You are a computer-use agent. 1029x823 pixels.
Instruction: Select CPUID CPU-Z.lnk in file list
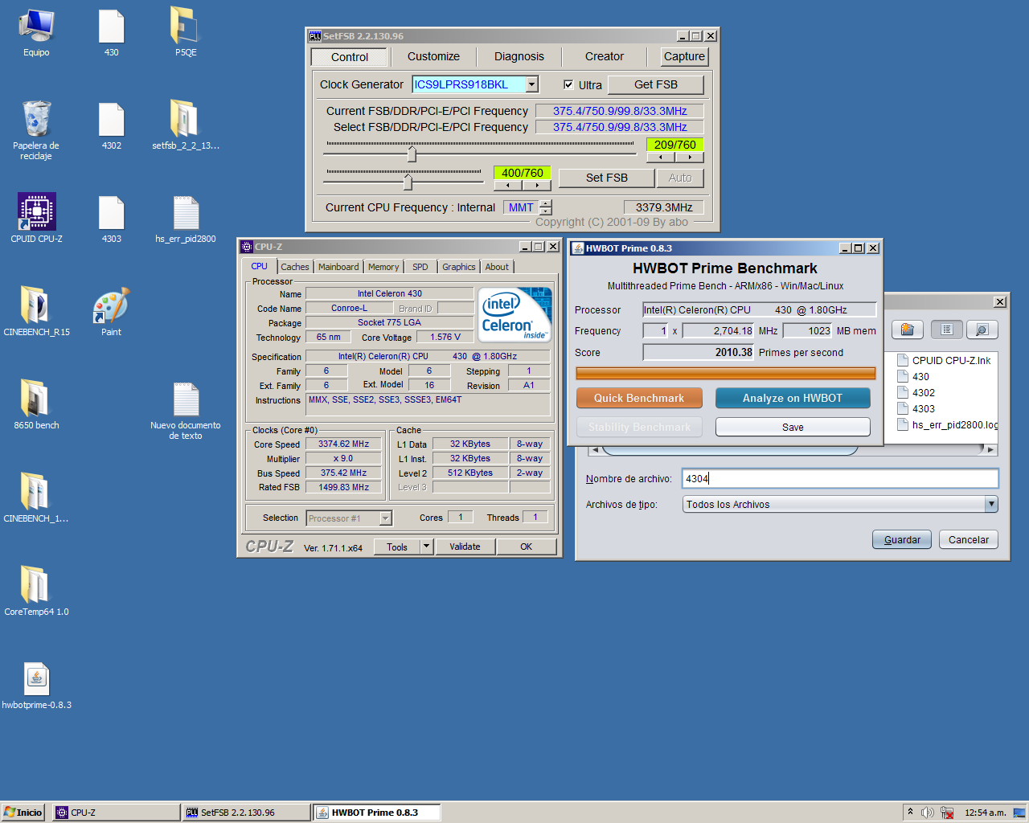pos(944,360)
